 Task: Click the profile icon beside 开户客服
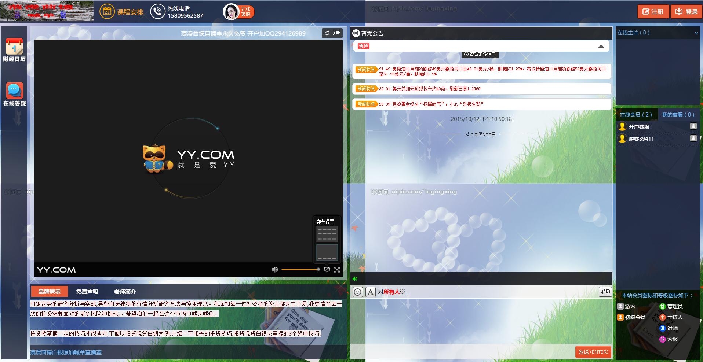tap(693, 126)
